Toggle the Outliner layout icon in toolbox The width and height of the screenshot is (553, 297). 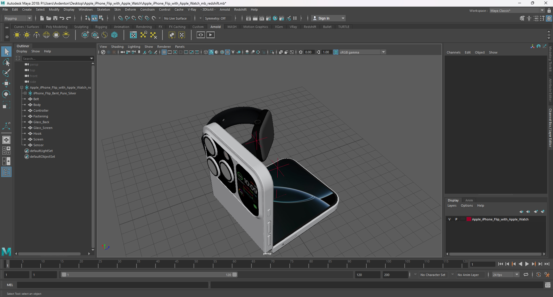coord(6,172)
